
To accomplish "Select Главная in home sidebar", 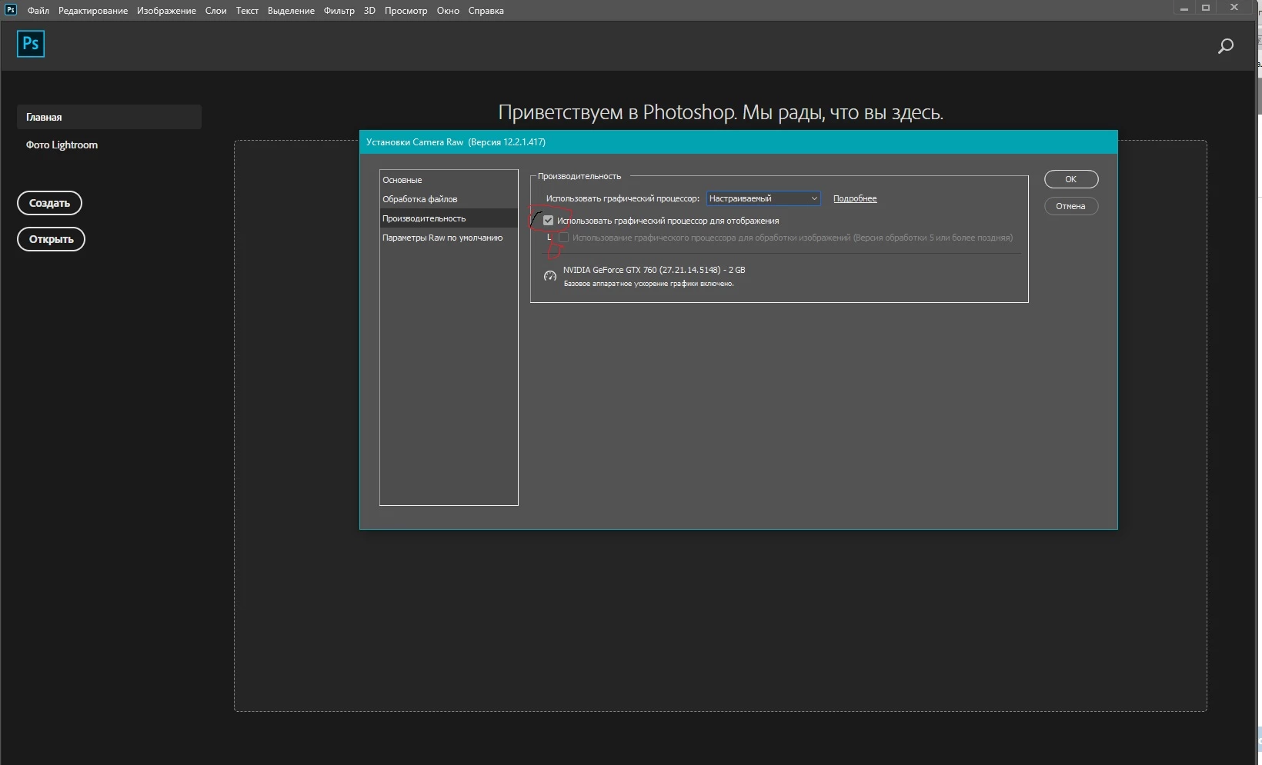I will click(109, 117).
